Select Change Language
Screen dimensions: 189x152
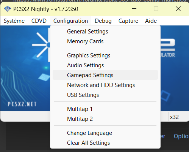[x=105, y=133]
